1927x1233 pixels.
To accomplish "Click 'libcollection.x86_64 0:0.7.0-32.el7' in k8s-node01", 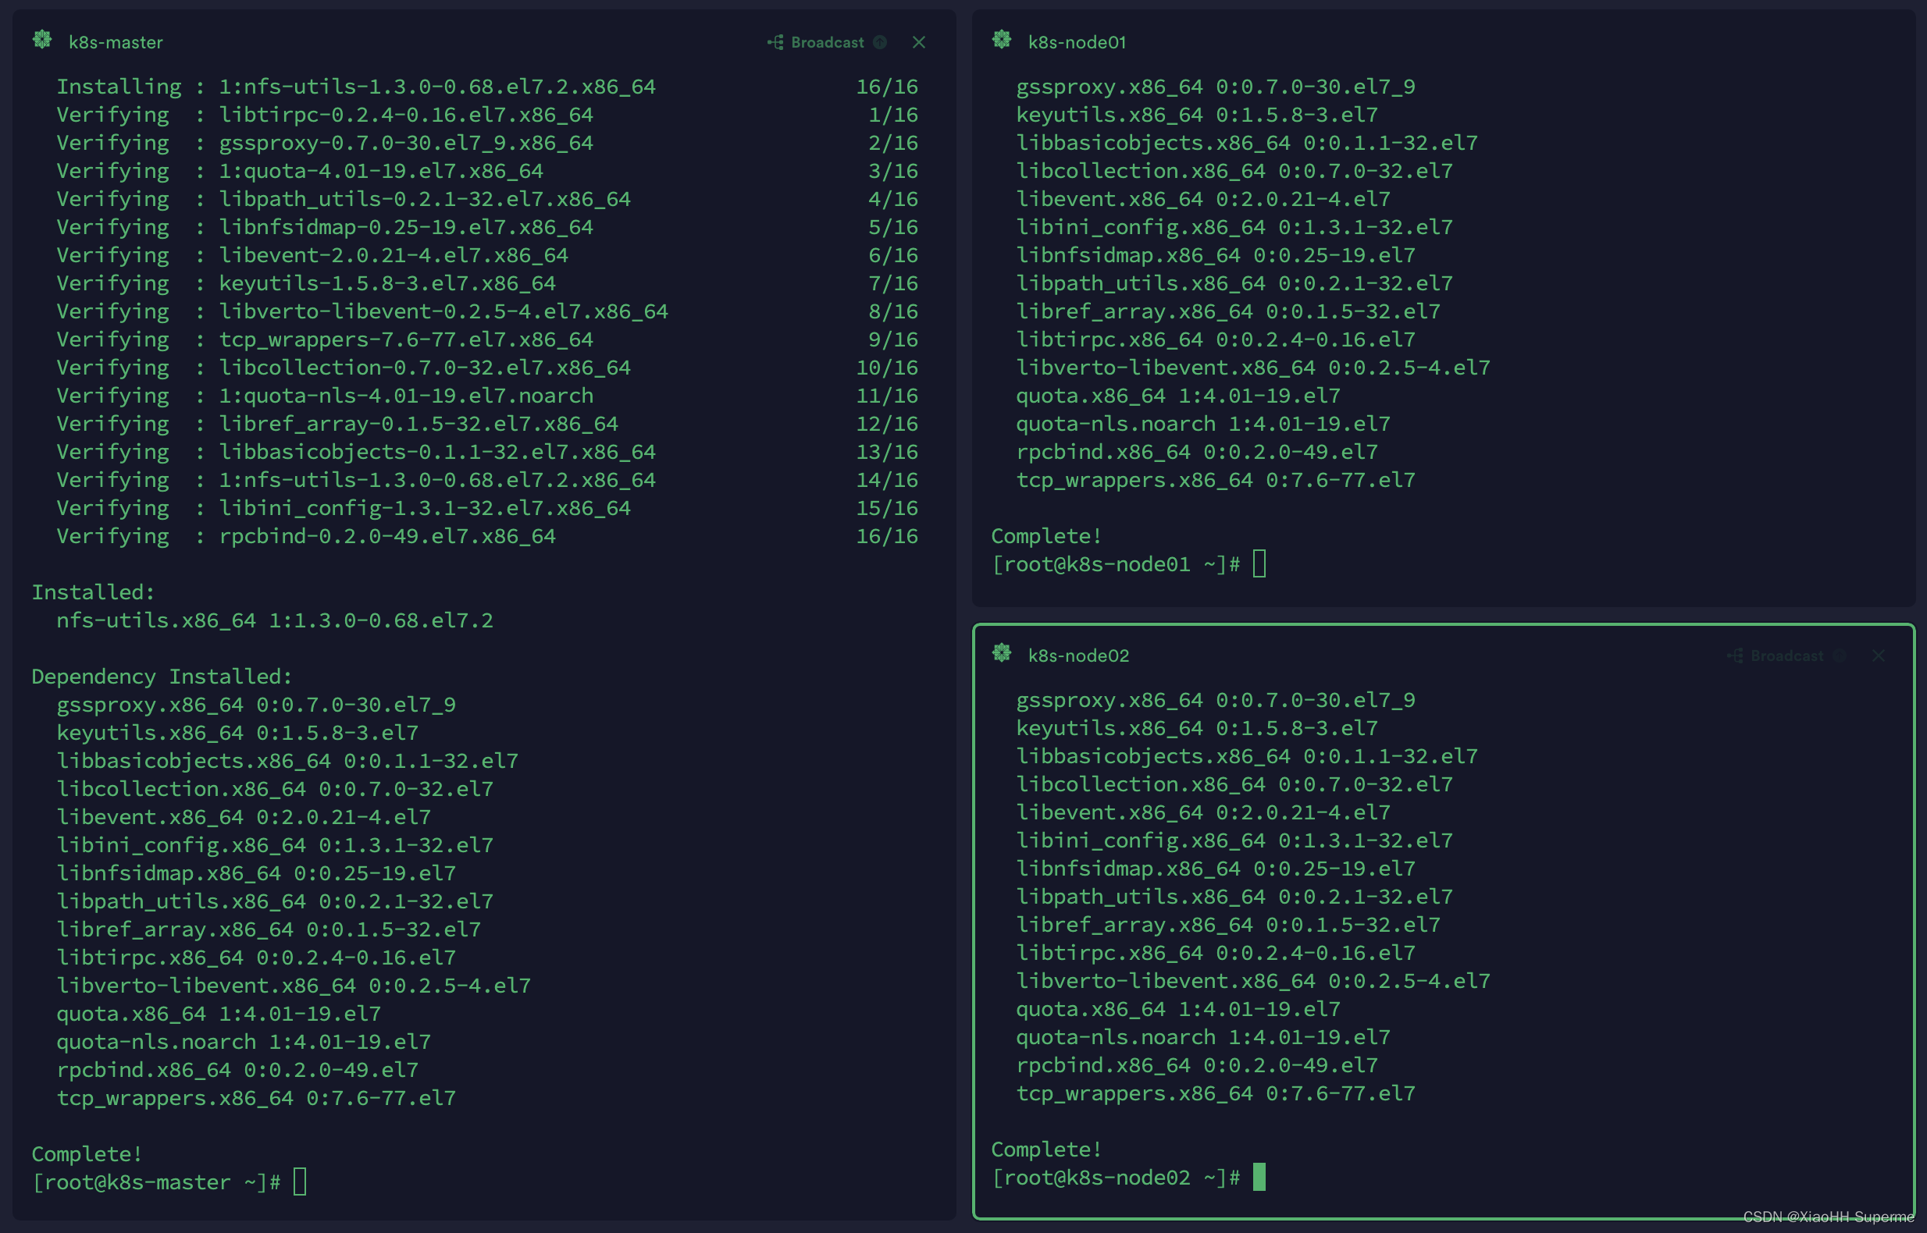I will pos(1234,171).
